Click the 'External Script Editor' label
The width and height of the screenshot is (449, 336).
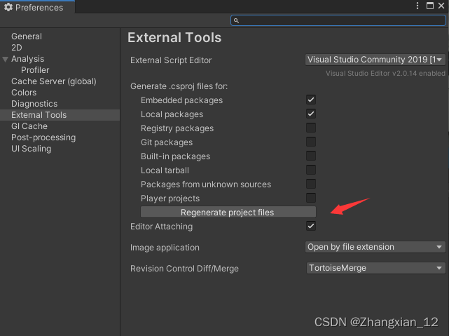pyautogui.click(x=171, y=60)
